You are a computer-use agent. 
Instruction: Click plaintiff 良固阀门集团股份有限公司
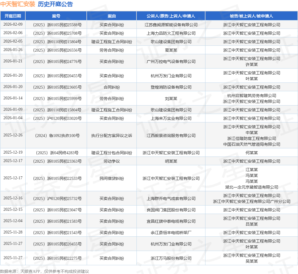coord(171,210)
